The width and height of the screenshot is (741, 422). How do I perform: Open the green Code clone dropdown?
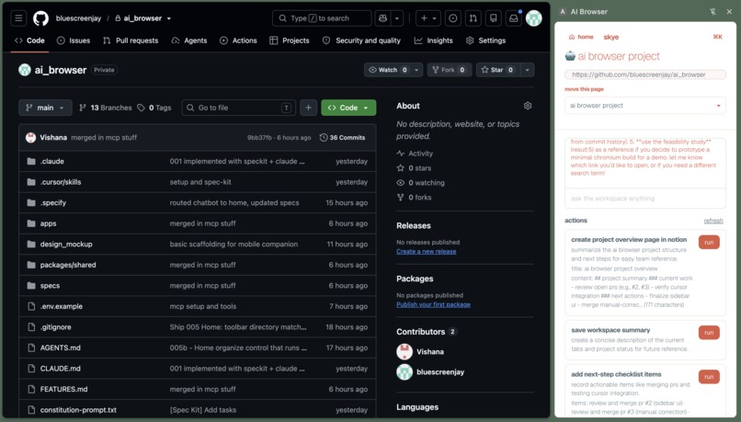pos(348,108)
